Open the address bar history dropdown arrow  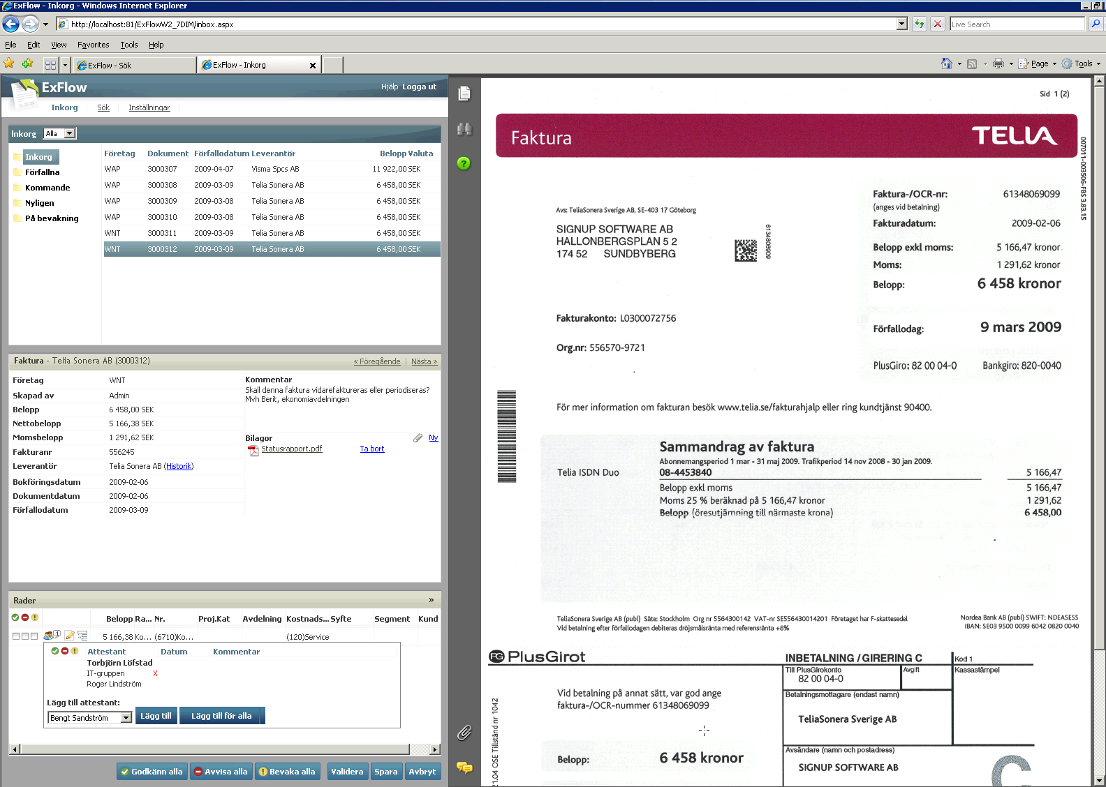click(902, 24)
